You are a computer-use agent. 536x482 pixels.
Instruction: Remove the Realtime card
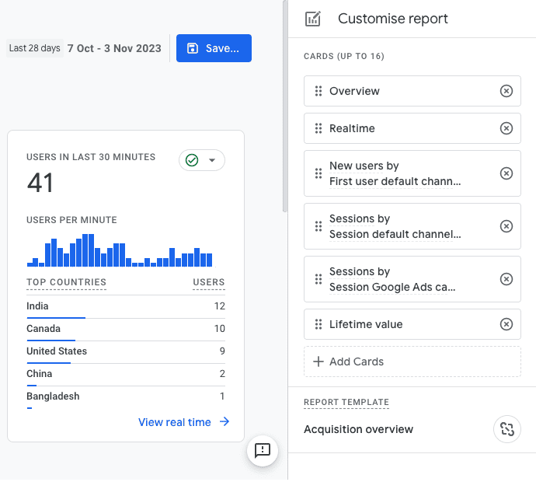click(506, 128)
